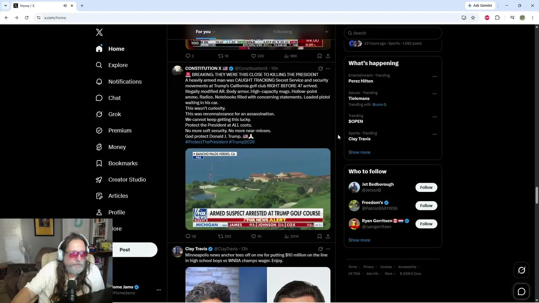
Task: Follow Ryan Gerritsen
Action: click(x=426, y=224)
